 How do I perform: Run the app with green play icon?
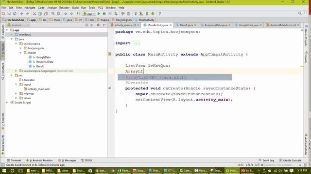pos(99,14)
